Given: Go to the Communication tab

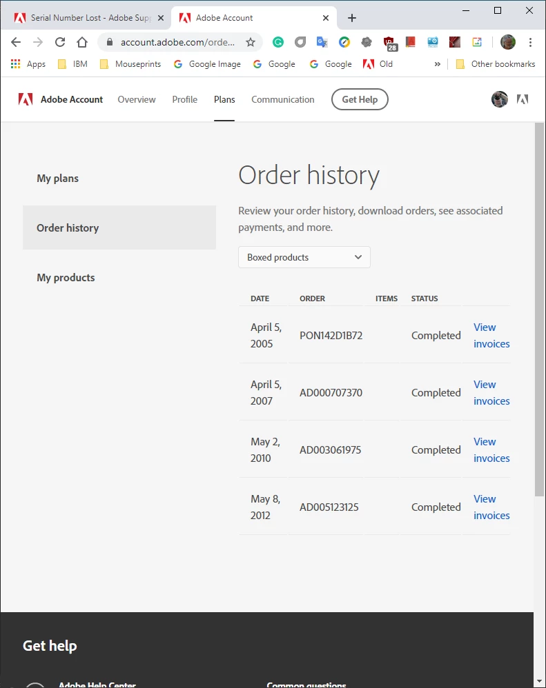Looking at the screenshot, I should (283, 99).
